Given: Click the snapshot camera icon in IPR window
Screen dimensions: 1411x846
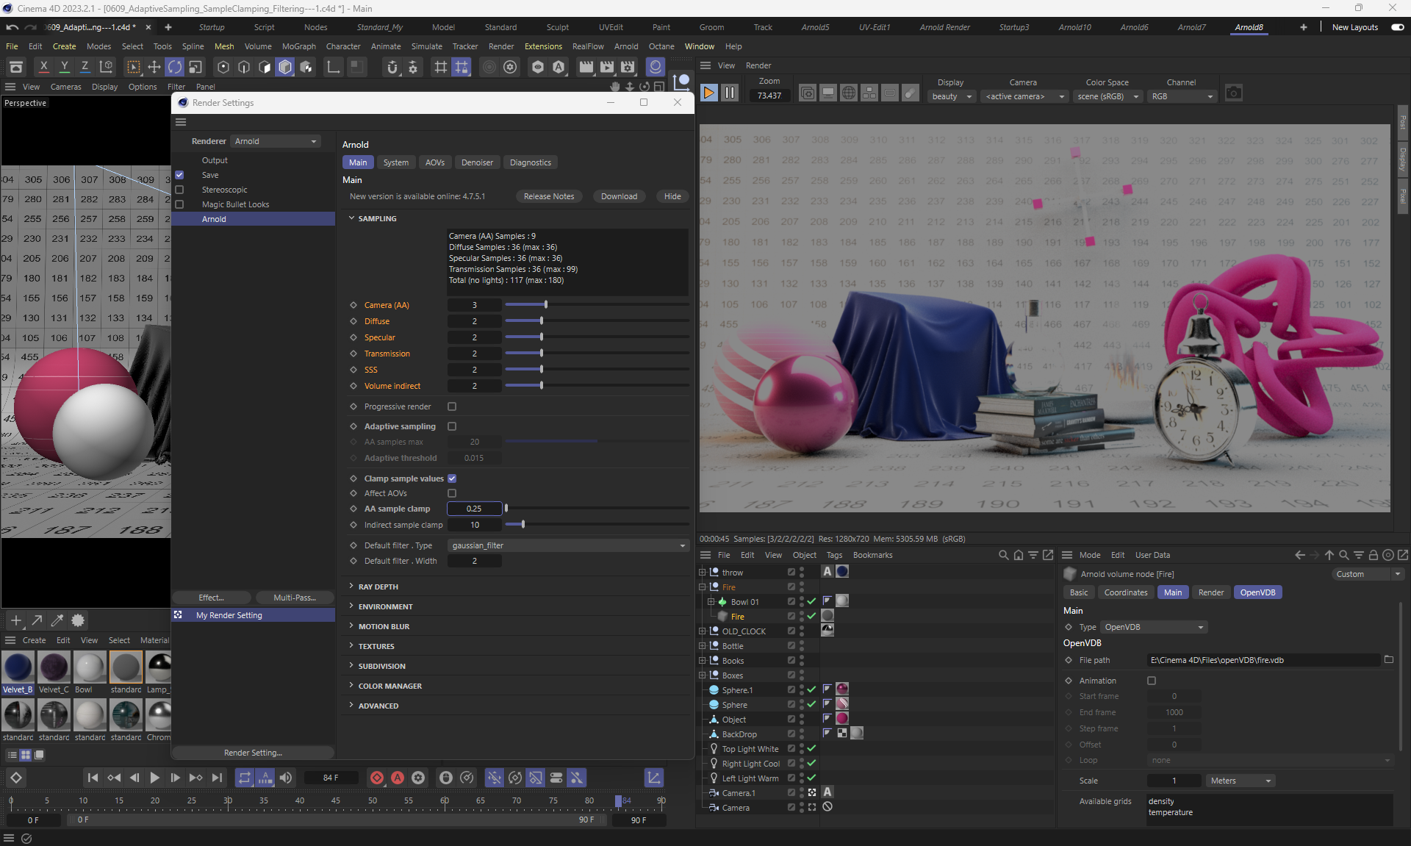Looking at the screenshot, I should 1233,93.
